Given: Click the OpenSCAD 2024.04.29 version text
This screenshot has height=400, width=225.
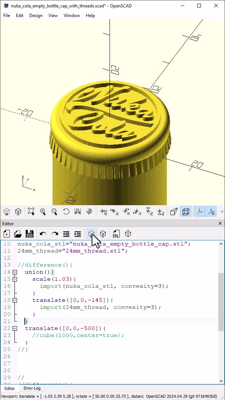Looking at the screenshot, I should (x=181, y=396).
